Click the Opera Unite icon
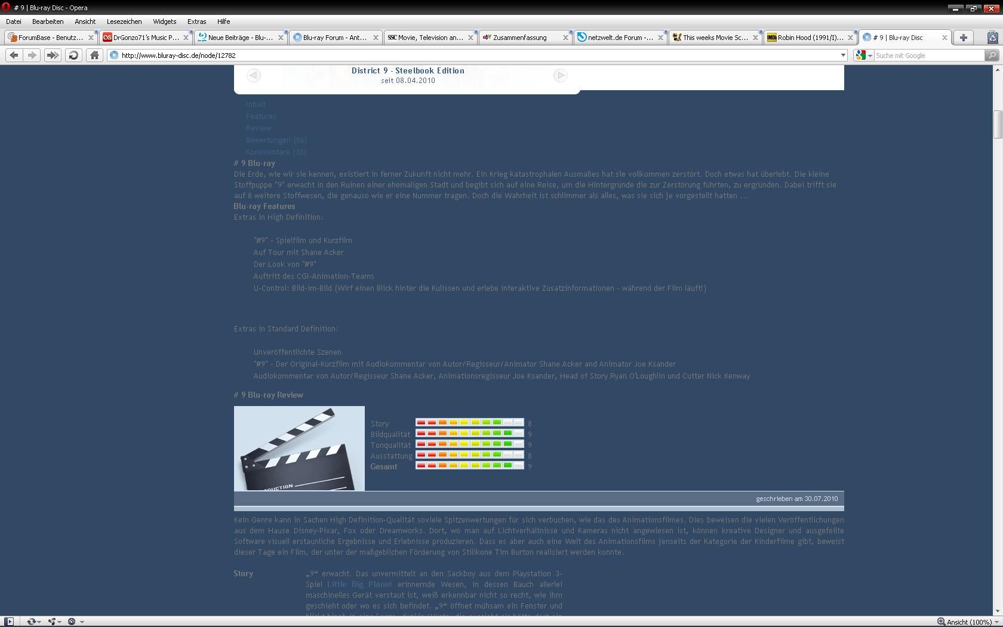 point(51,622)
